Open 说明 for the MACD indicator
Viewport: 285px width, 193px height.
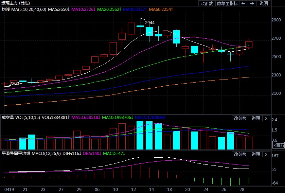point(256,154)
